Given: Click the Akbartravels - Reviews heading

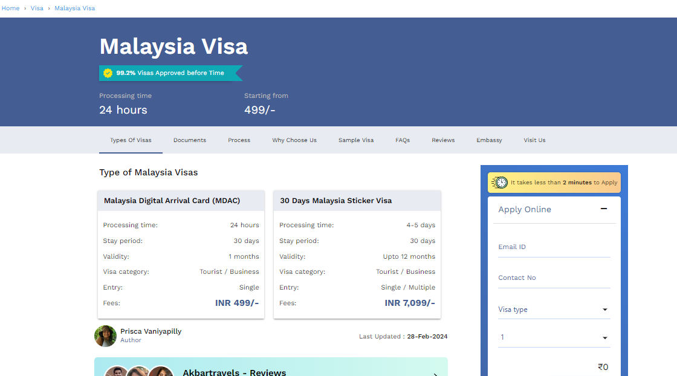Looking at the screenshot, I should pyautogui.click(x=235, y=372).
